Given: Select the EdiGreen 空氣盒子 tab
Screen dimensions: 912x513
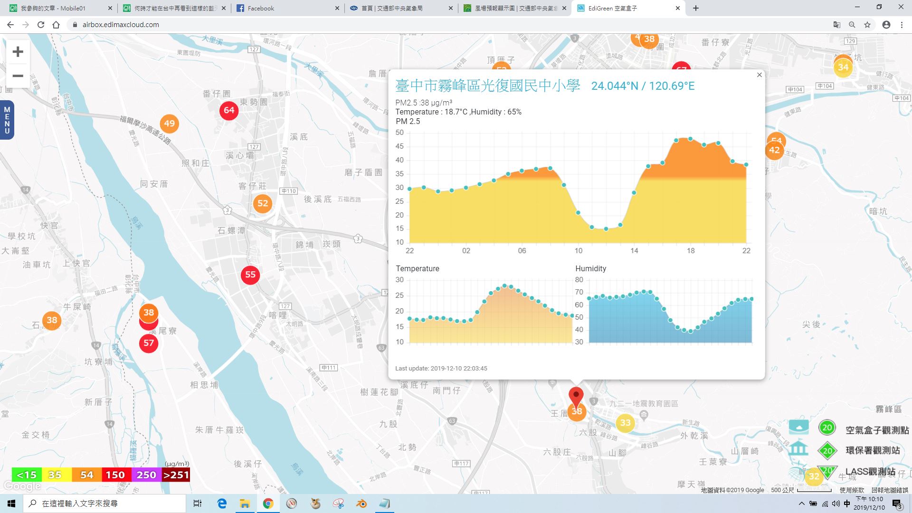Looking at the screenshot, I should pyautogui.click(x=627, y=8).
